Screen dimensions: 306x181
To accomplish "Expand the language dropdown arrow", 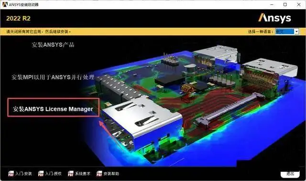I will [296, 32].
